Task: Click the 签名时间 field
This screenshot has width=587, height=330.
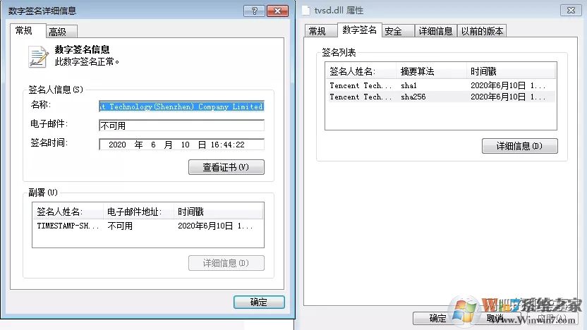Action: (x=181, y=145)
